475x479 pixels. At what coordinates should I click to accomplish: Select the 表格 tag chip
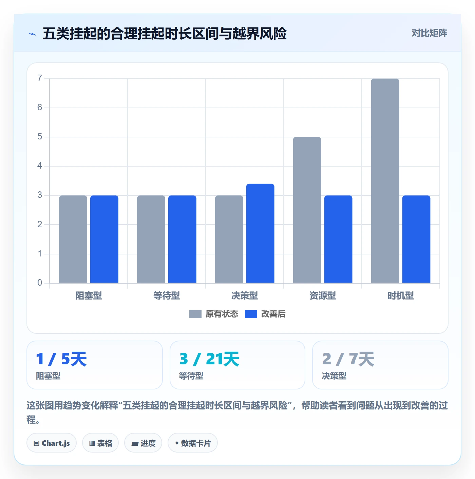pos(100,443)
